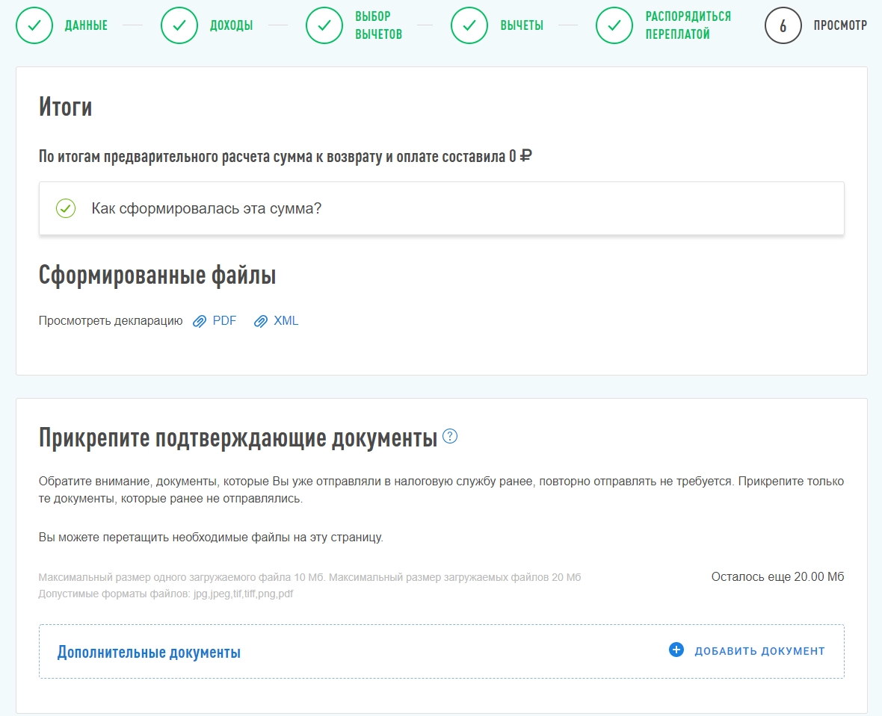Switch to Выбор вычетов step label
The height and width of the screenshot is (716, 882).
tap(378, 25)
